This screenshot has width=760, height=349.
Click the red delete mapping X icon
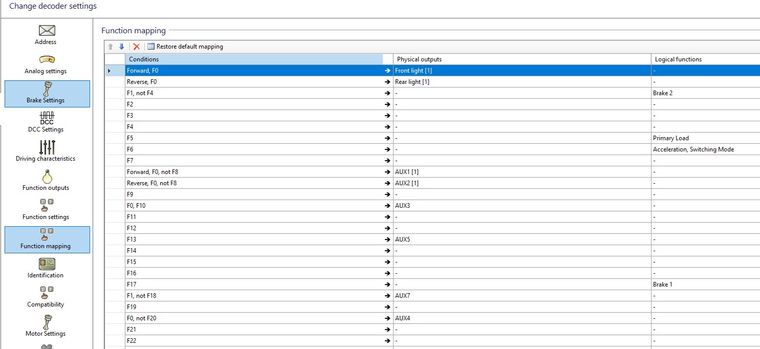tap(137, 47)
